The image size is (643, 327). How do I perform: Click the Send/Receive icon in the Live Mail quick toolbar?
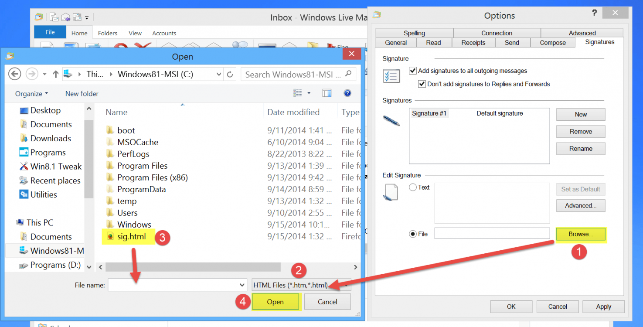(x=77, y=17)
